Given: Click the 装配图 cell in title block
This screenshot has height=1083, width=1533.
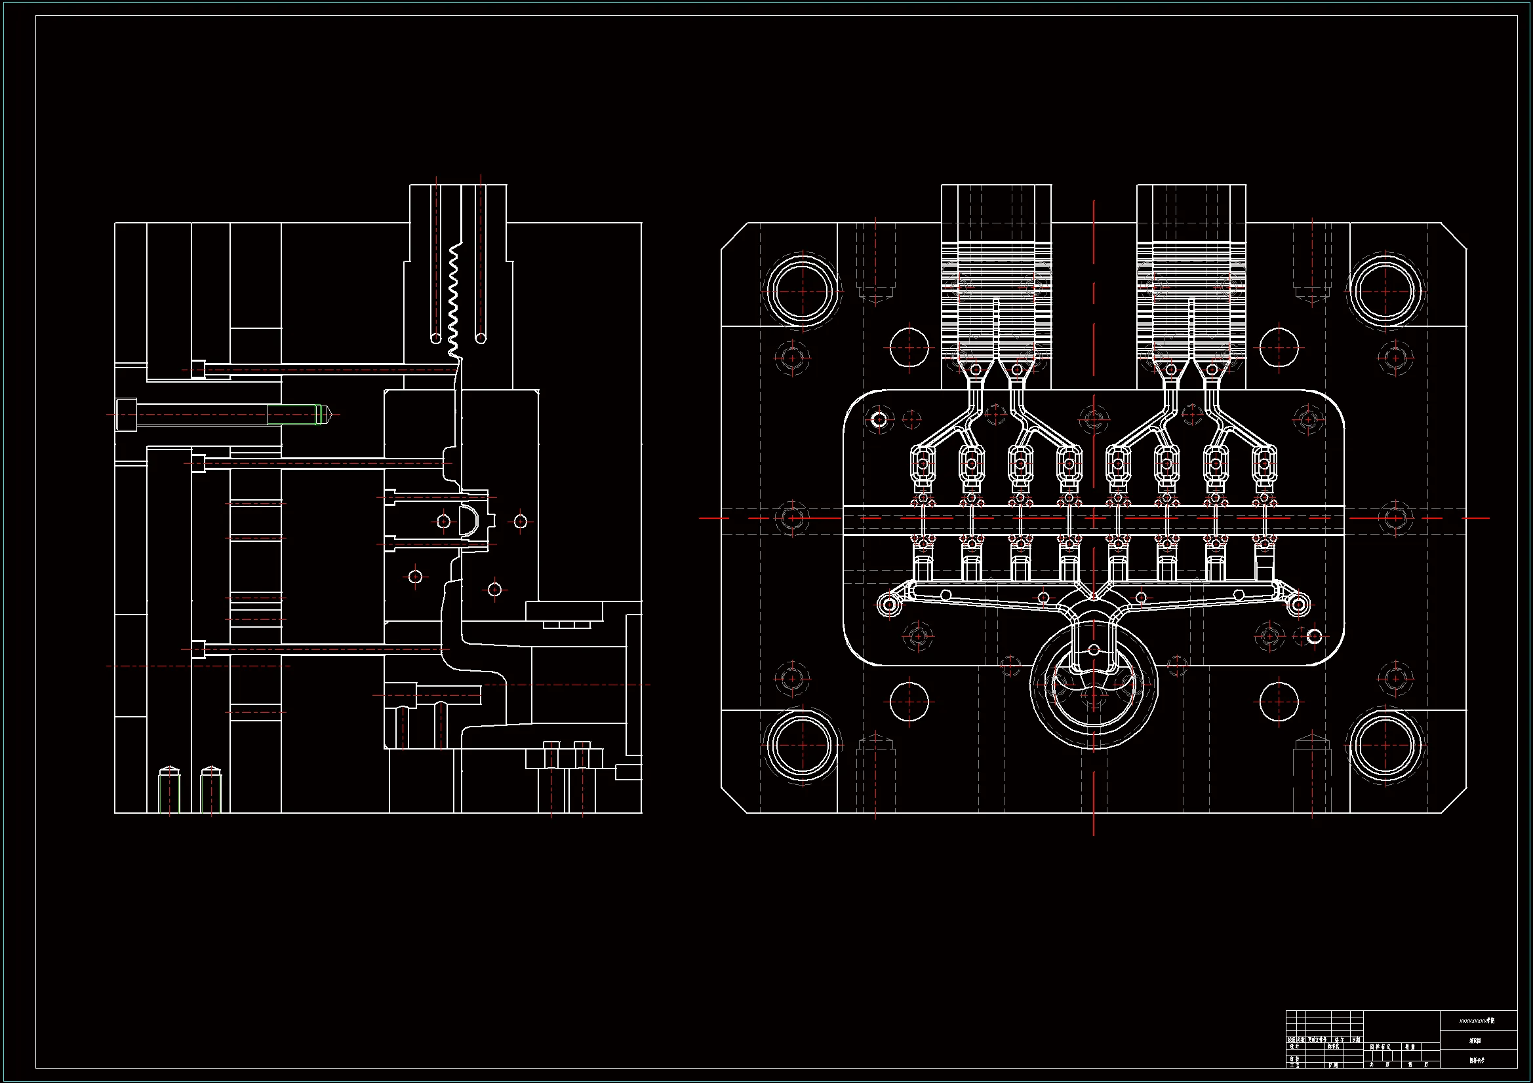Looking at the screenshot, I should point(1475,1040).
